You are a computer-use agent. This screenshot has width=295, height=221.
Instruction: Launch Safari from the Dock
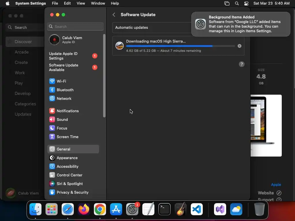click(68, 209)
